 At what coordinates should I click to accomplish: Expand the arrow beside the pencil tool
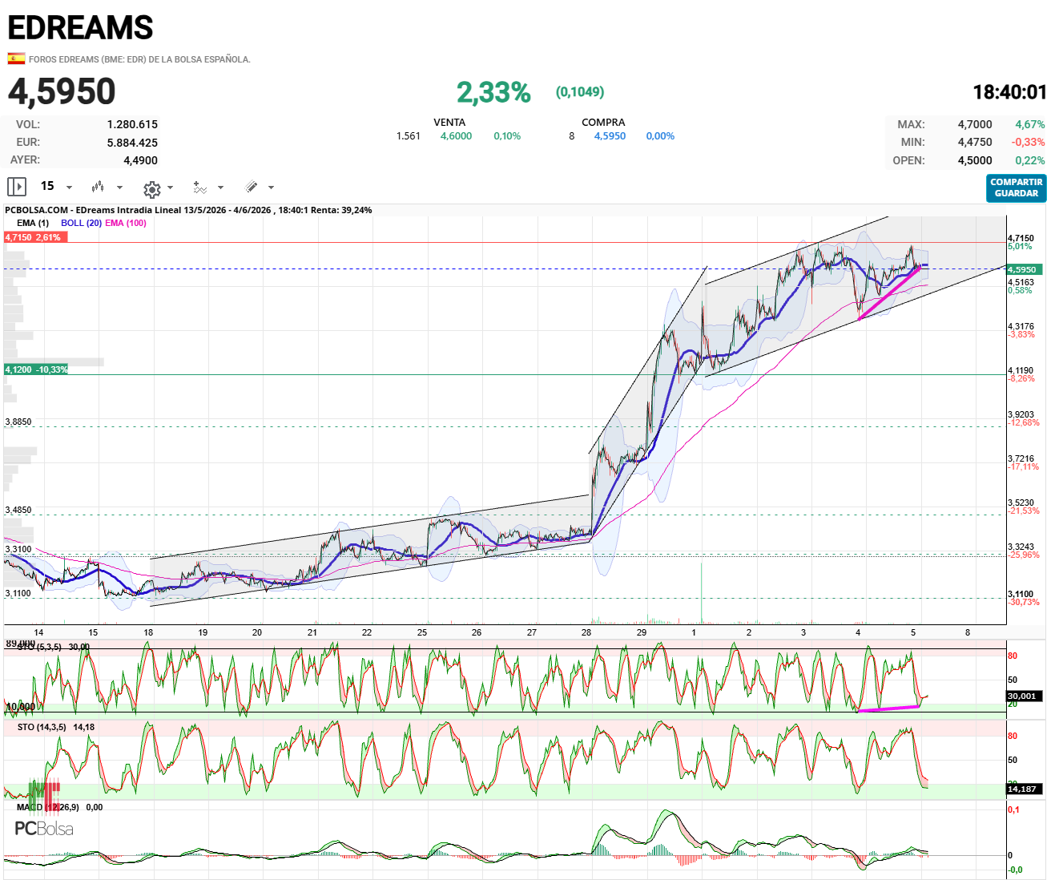[271, 188]
